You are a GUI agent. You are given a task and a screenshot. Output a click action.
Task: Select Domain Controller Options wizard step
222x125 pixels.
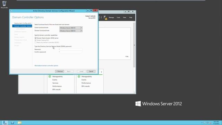(22, 26)
